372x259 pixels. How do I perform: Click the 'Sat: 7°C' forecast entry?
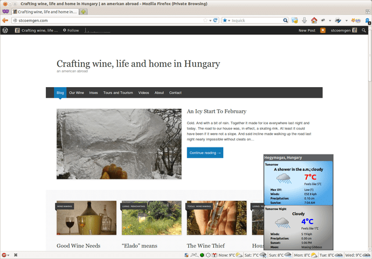coord(255,255)
